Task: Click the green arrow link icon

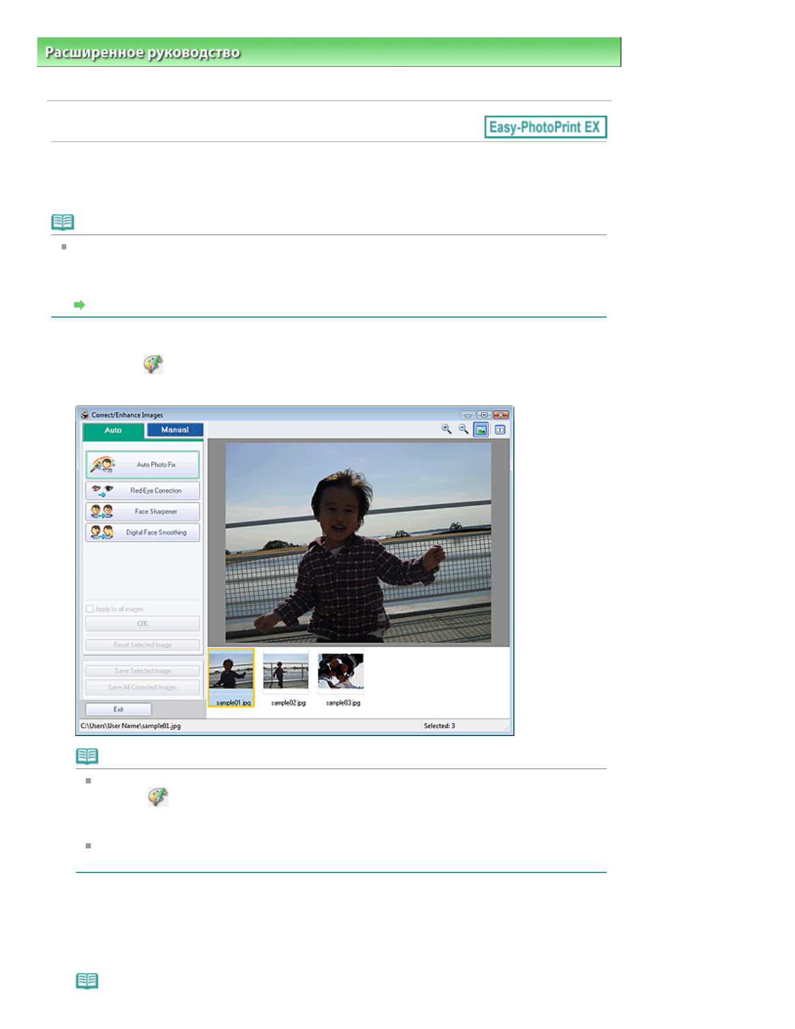Action: (x=80, y=305)
